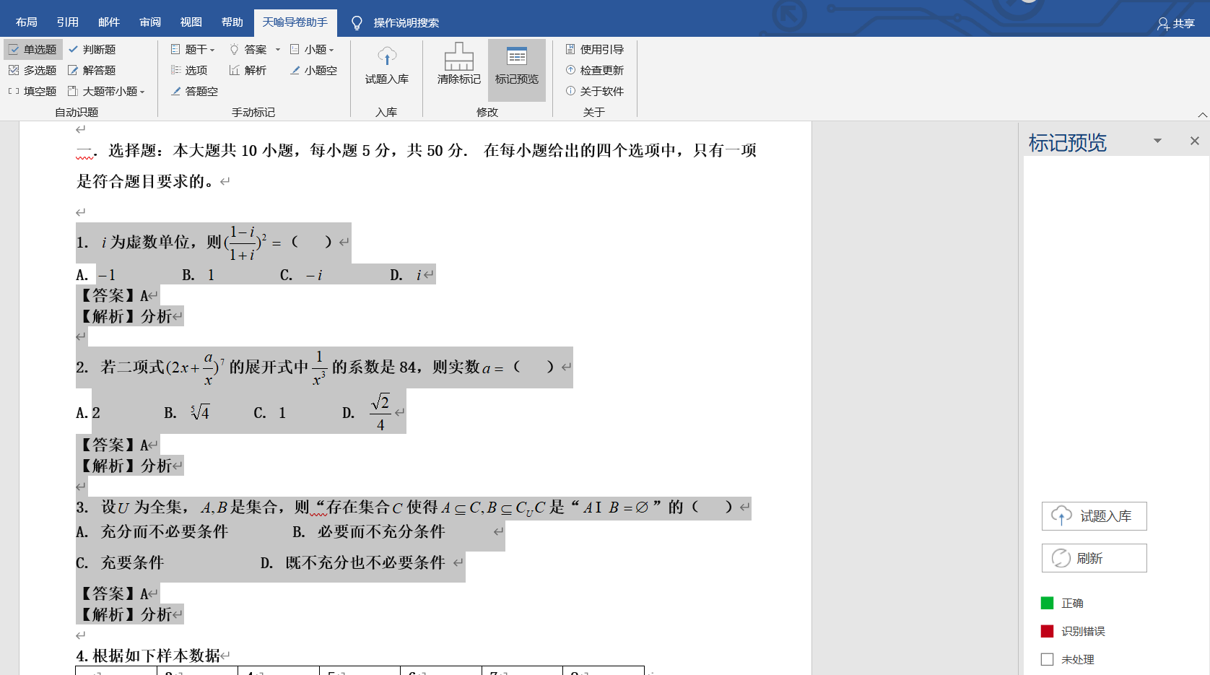Open 使用引导 guide document
Image resolution: width=1210 pixels, height=675 pixels.
[x=595, y=50]
